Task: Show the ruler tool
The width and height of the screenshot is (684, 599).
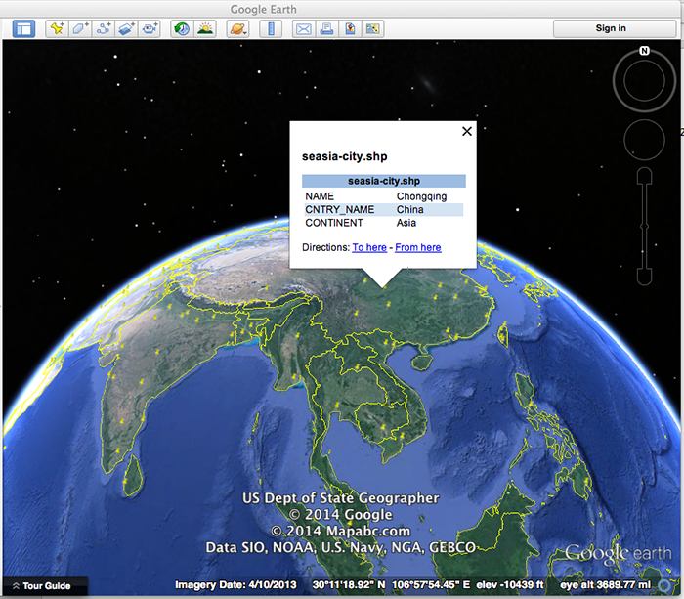Action: [271, 28]
